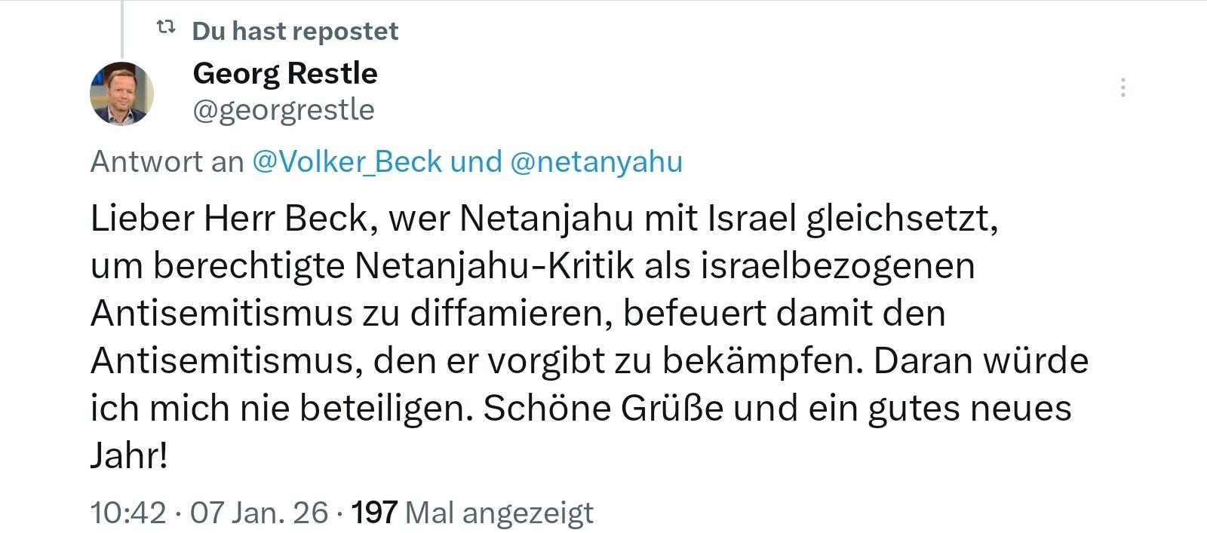Click the 10:42 post time
This screenshot has height=533, width=1207.
[127, 513]
